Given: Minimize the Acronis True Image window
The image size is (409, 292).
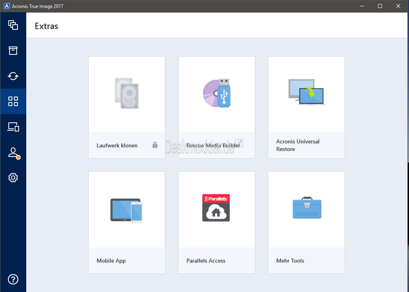Looking at the screenshot, I should coord(362,6).
